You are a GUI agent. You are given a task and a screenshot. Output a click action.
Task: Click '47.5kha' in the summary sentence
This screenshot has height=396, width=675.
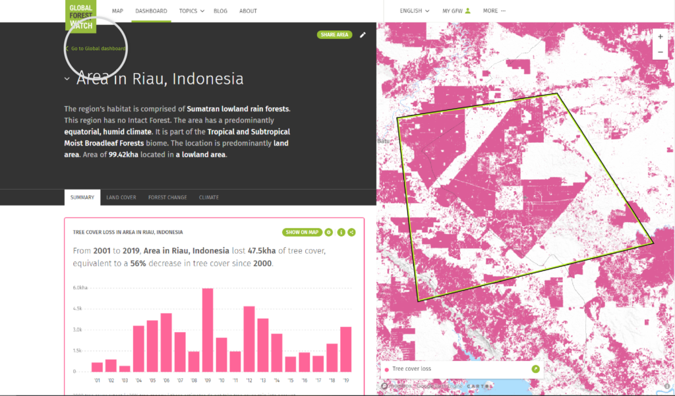tap(261, 250)
